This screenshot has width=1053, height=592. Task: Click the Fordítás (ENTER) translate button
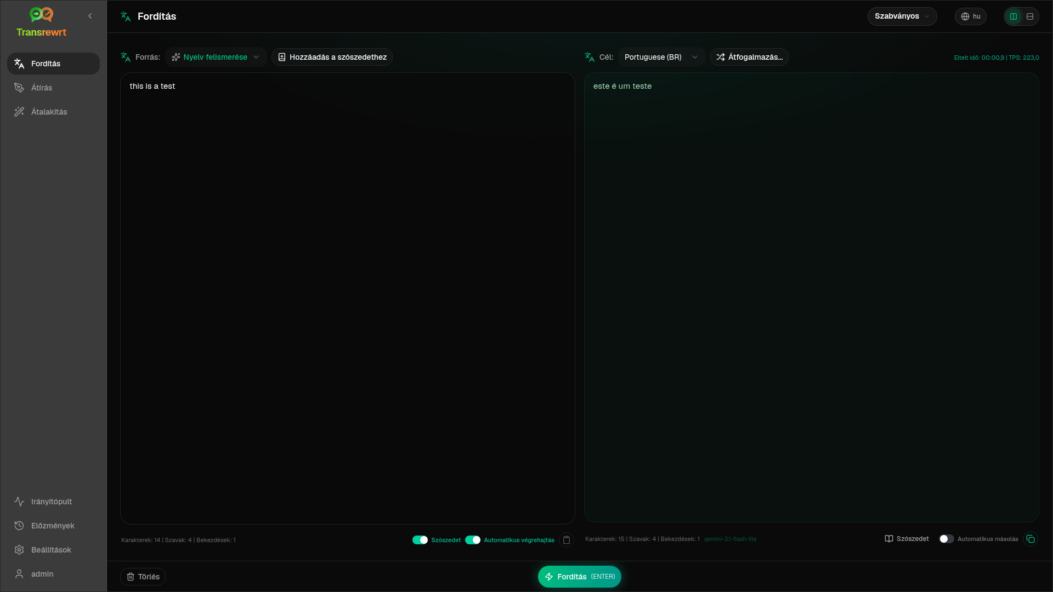(x=580, y=577)
